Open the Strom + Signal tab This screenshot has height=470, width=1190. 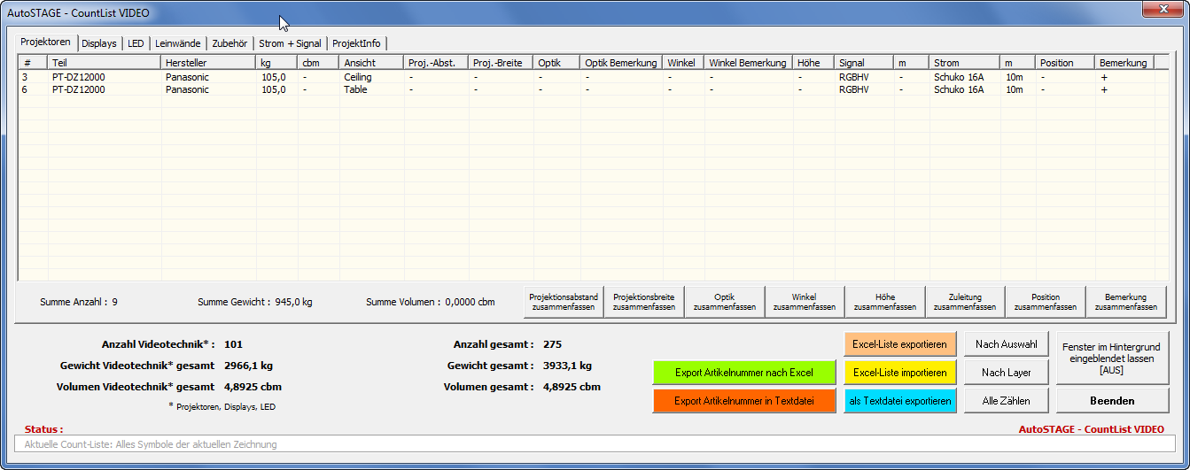point(289,43)
